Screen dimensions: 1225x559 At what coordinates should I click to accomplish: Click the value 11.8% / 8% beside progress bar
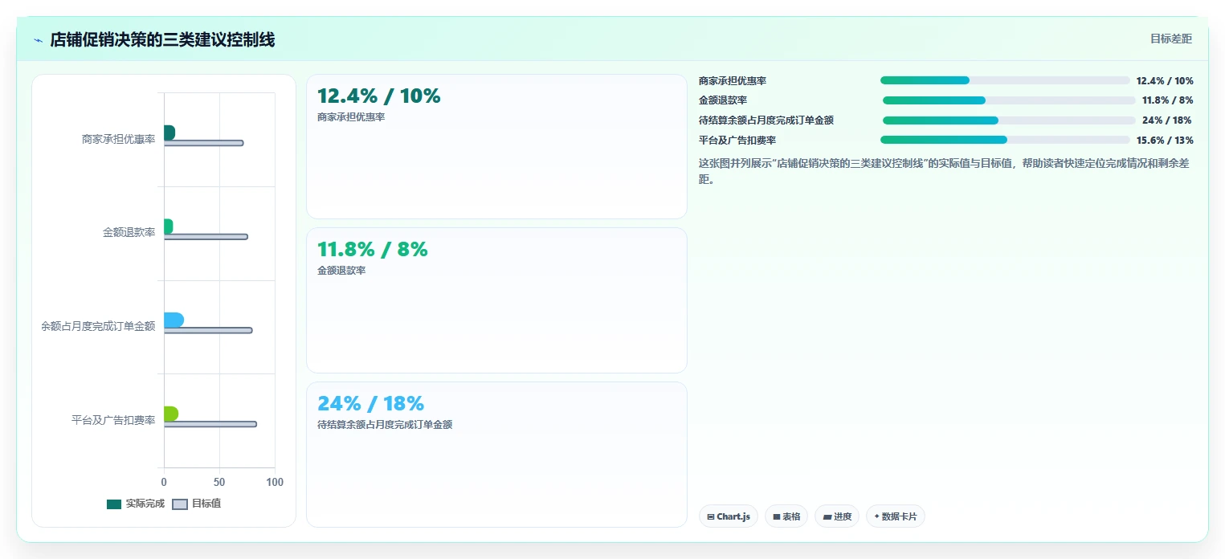click(1168, 100)
